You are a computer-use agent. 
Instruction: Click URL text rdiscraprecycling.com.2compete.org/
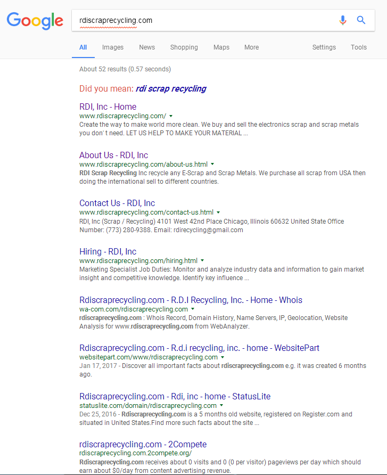tap(135, 453)
